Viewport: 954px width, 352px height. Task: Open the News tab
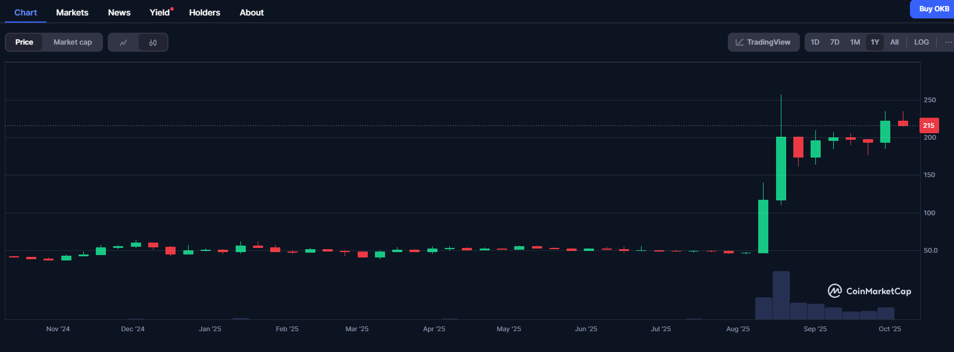pyautogui.click(x=119, y=12)
